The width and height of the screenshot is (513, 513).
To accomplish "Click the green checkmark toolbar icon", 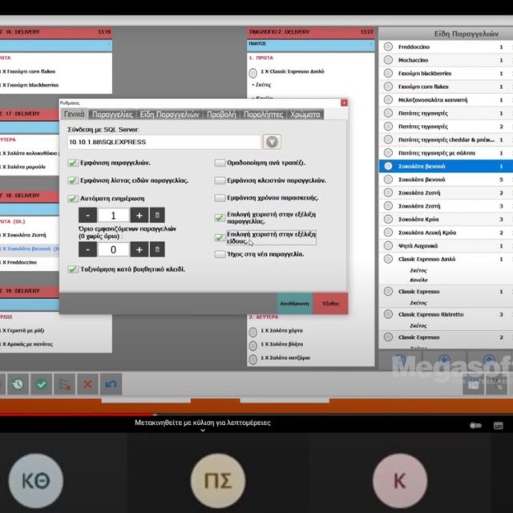I will 42,384.
